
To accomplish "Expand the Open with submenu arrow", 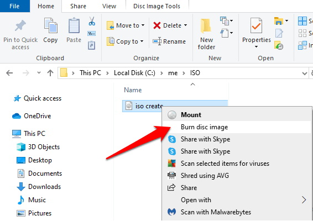I will [x=304, y=199].
